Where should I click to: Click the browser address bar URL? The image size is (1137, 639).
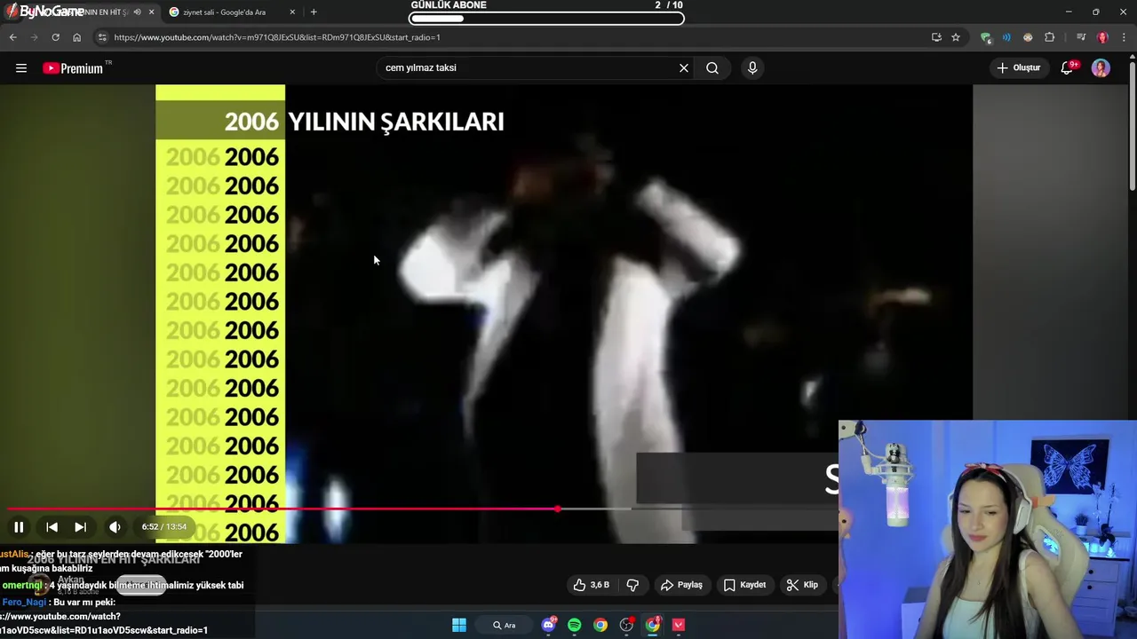[277, 37]
